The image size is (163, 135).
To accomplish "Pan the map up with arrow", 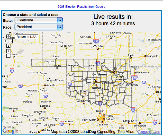I will click(x=8, y=37).
